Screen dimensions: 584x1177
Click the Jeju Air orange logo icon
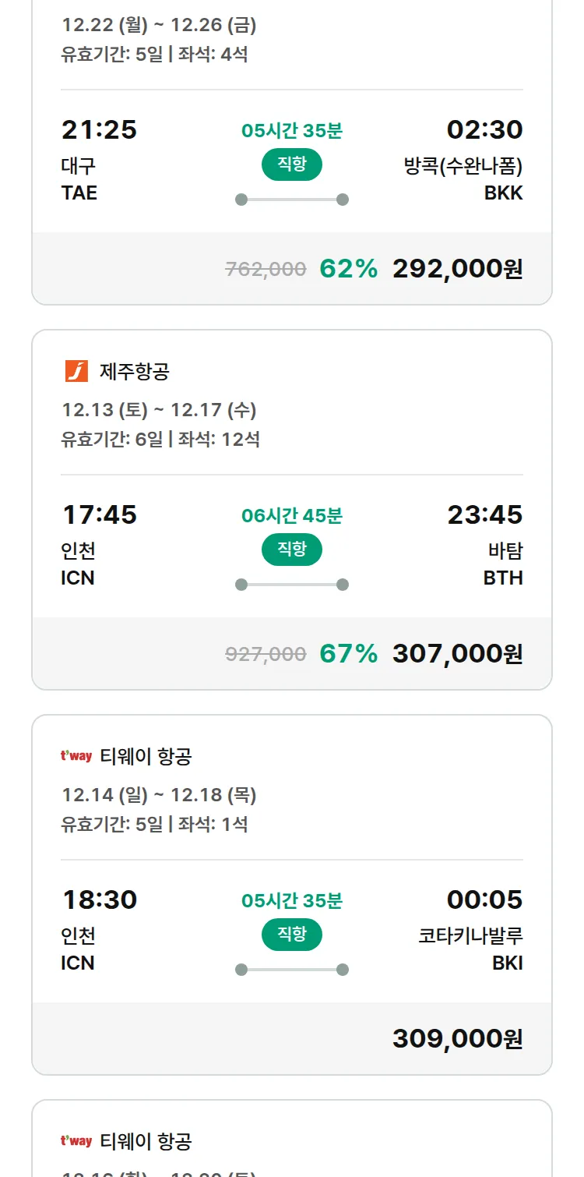(76, 371)
